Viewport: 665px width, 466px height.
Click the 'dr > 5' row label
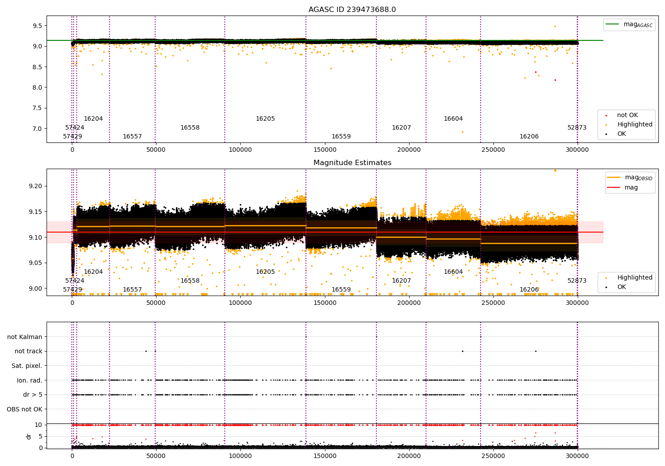(x=33, y=395)
